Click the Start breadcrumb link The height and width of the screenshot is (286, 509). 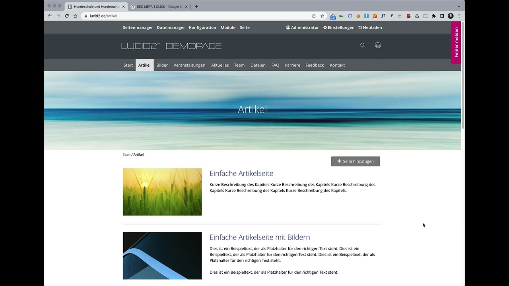[x=126, y=155]
